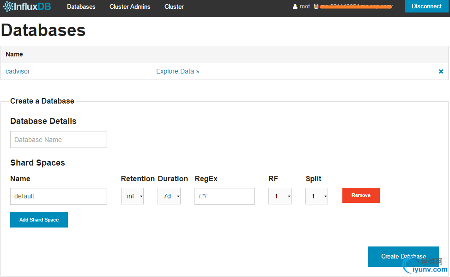Click the database host icon in the navbar
Screen dimensions: 450x277
click(316, 6)
